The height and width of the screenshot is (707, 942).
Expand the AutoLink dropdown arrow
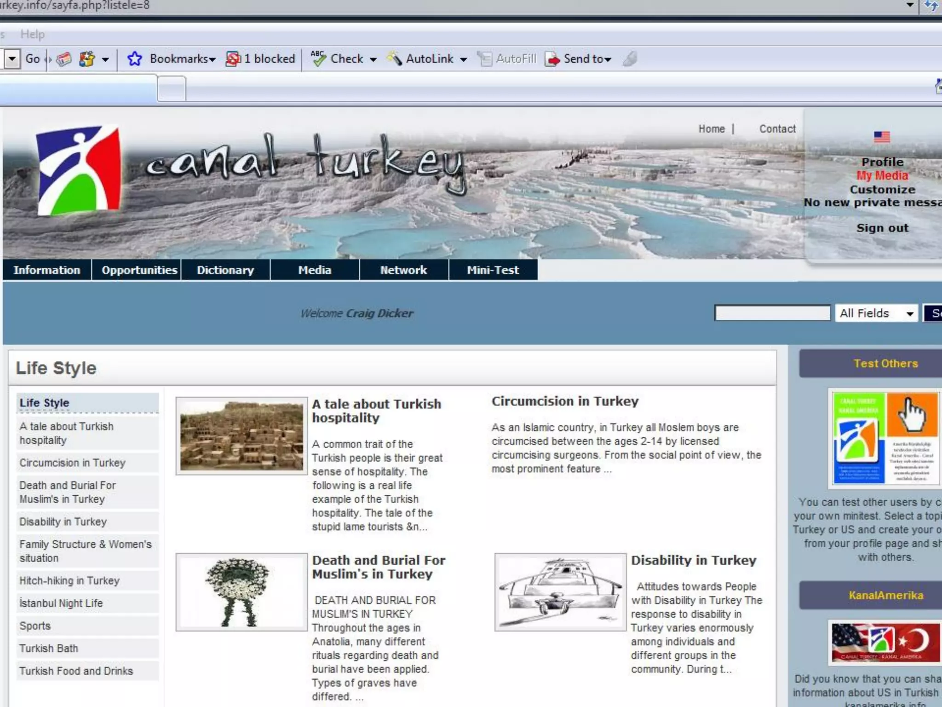464,59
